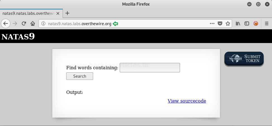Reload the current page
This screenshot has height=126, width=272.
24,23
